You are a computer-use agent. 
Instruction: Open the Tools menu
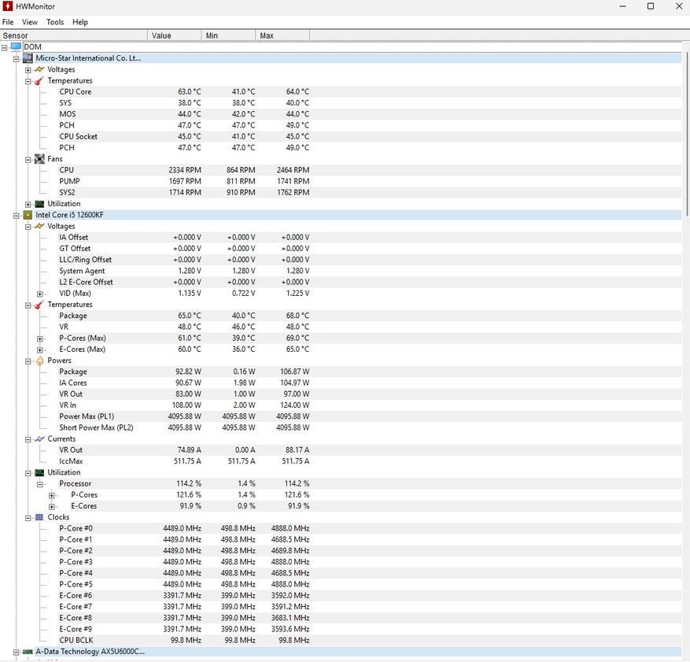point(55,22)
